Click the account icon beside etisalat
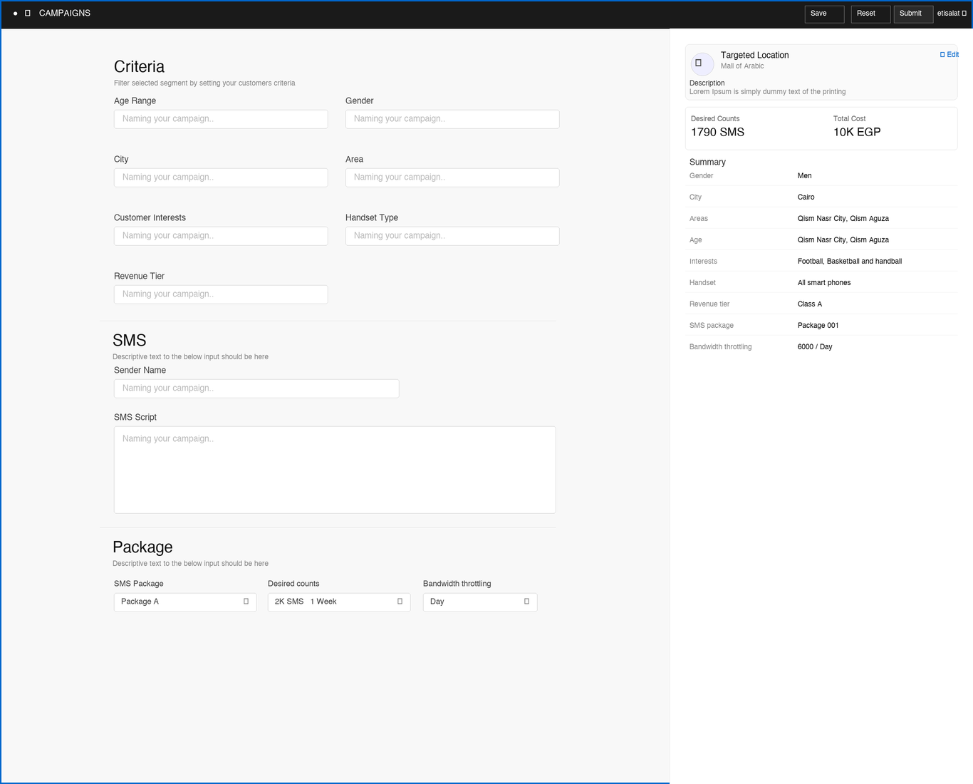This screenshot has width=973, height=784. [x=964, y=13]
